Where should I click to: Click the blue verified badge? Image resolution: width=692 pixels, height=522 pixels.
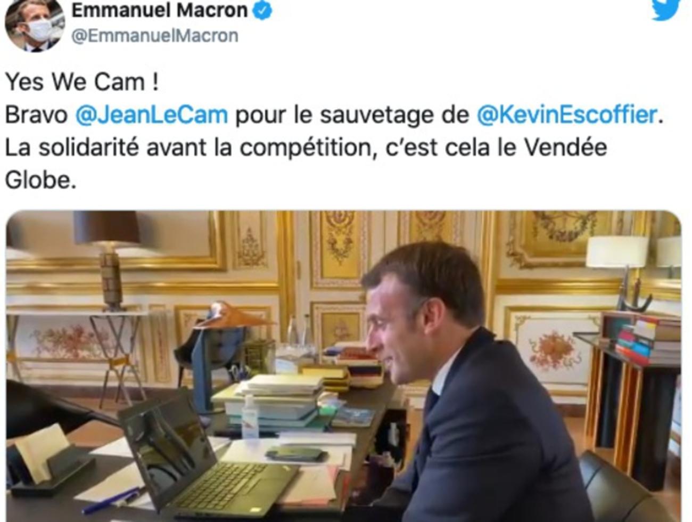262,11
